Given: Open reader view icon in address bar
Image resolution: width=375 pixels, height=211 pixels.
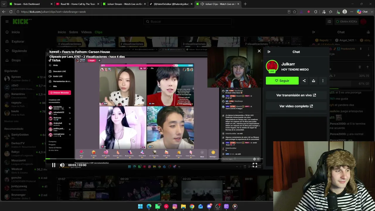Looking at the screenshot, I should 289,12.
